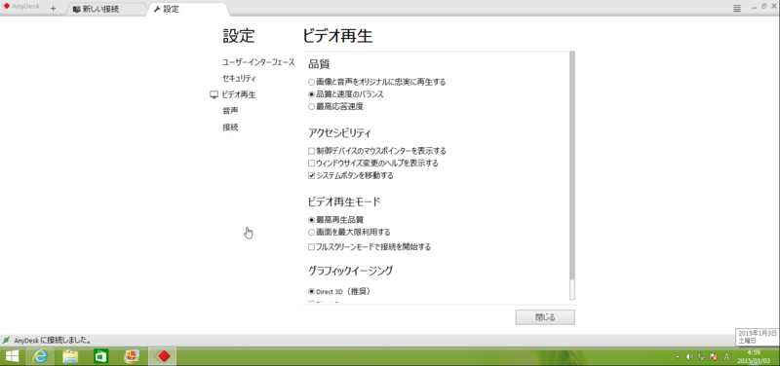Click the monitor icon on 新しい接続 tab
780x366 pixels.
77,9
